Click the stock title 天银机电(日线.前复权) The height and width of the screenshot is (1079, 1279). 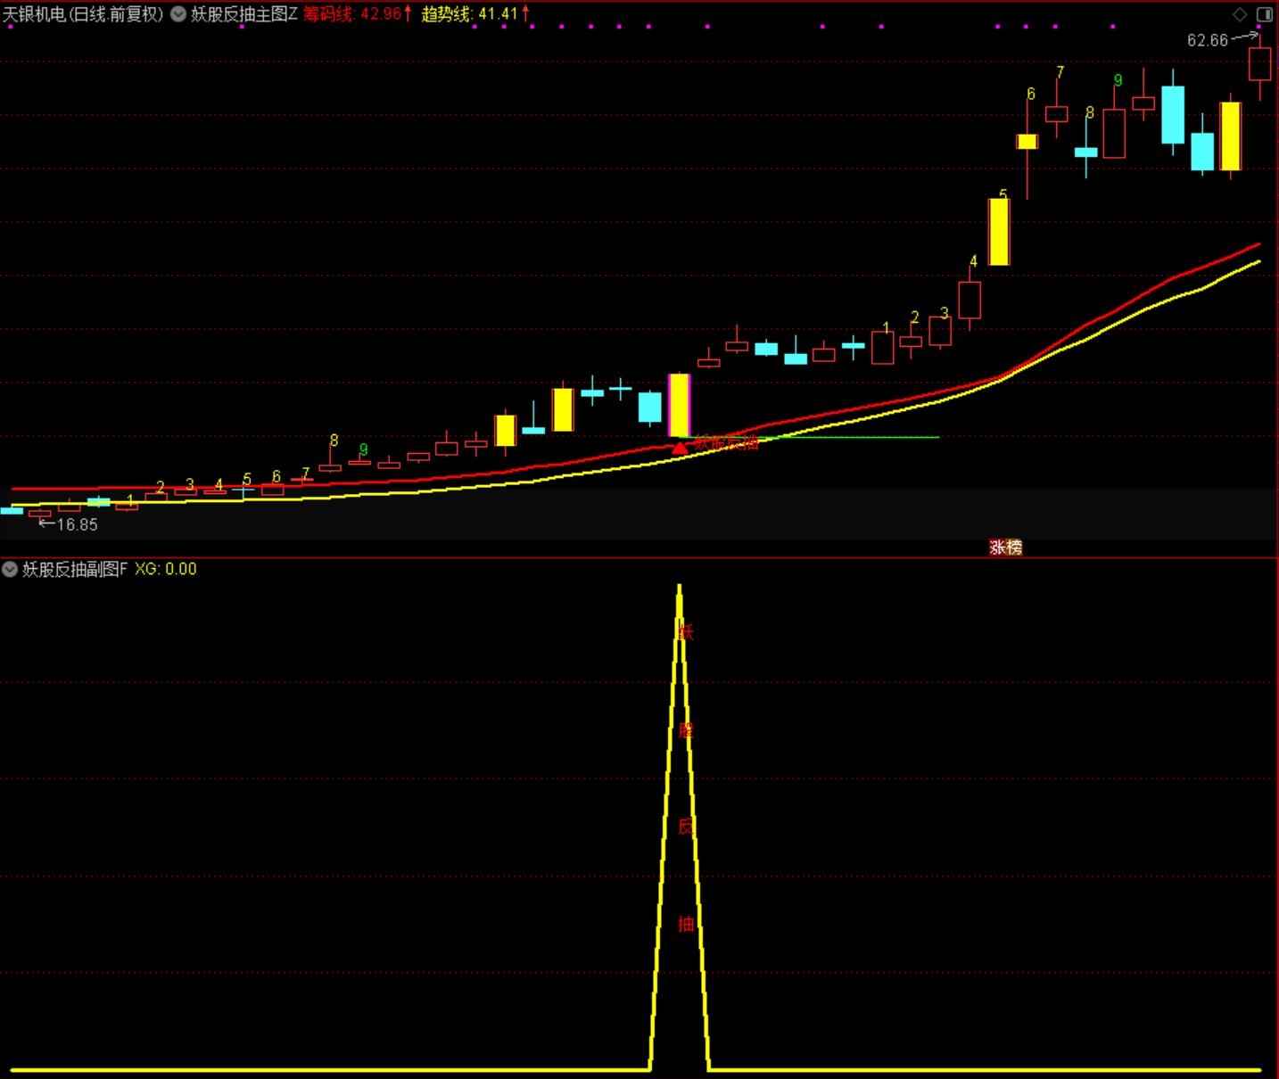point(83,14)
